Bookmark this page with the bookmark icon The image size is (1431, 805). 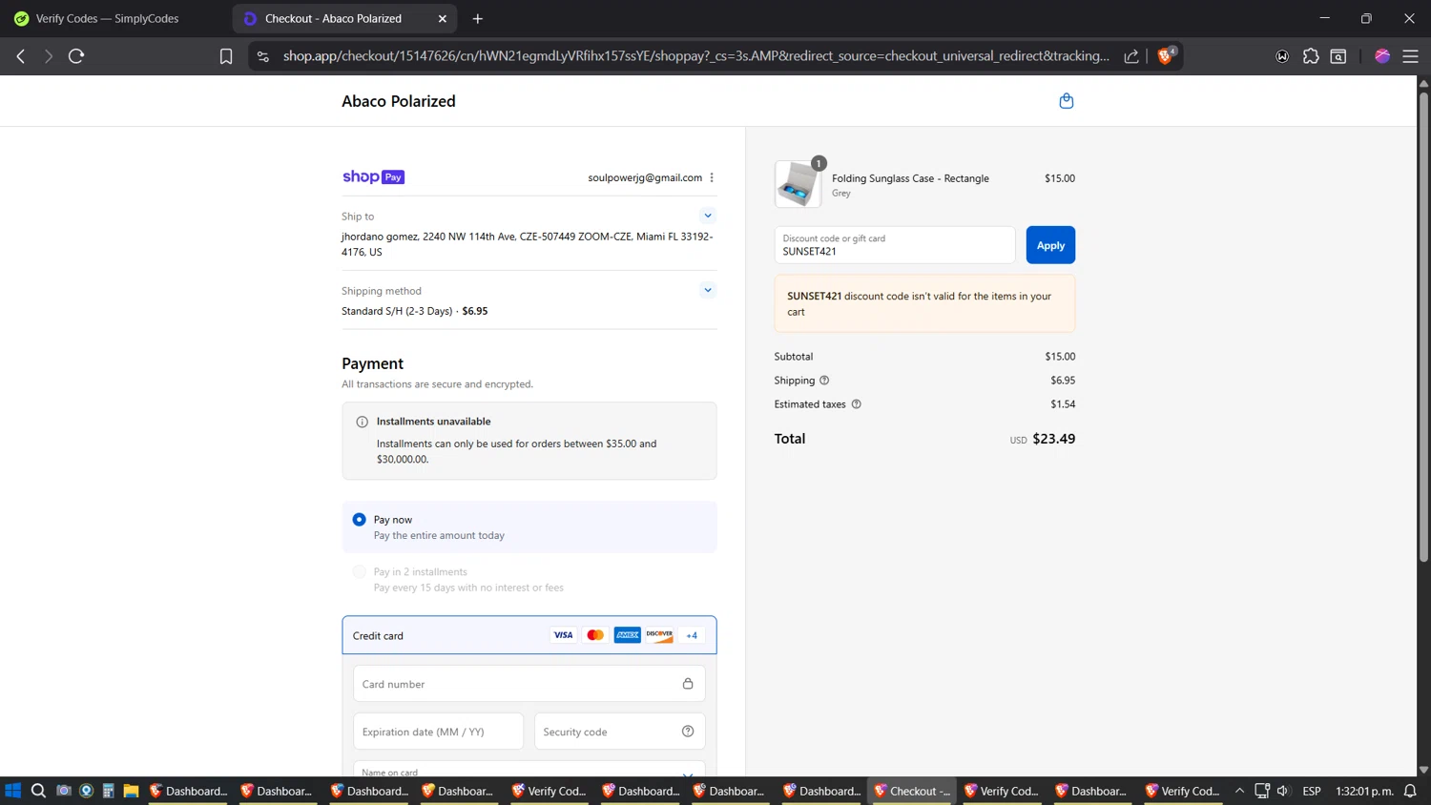click(226, 56)
